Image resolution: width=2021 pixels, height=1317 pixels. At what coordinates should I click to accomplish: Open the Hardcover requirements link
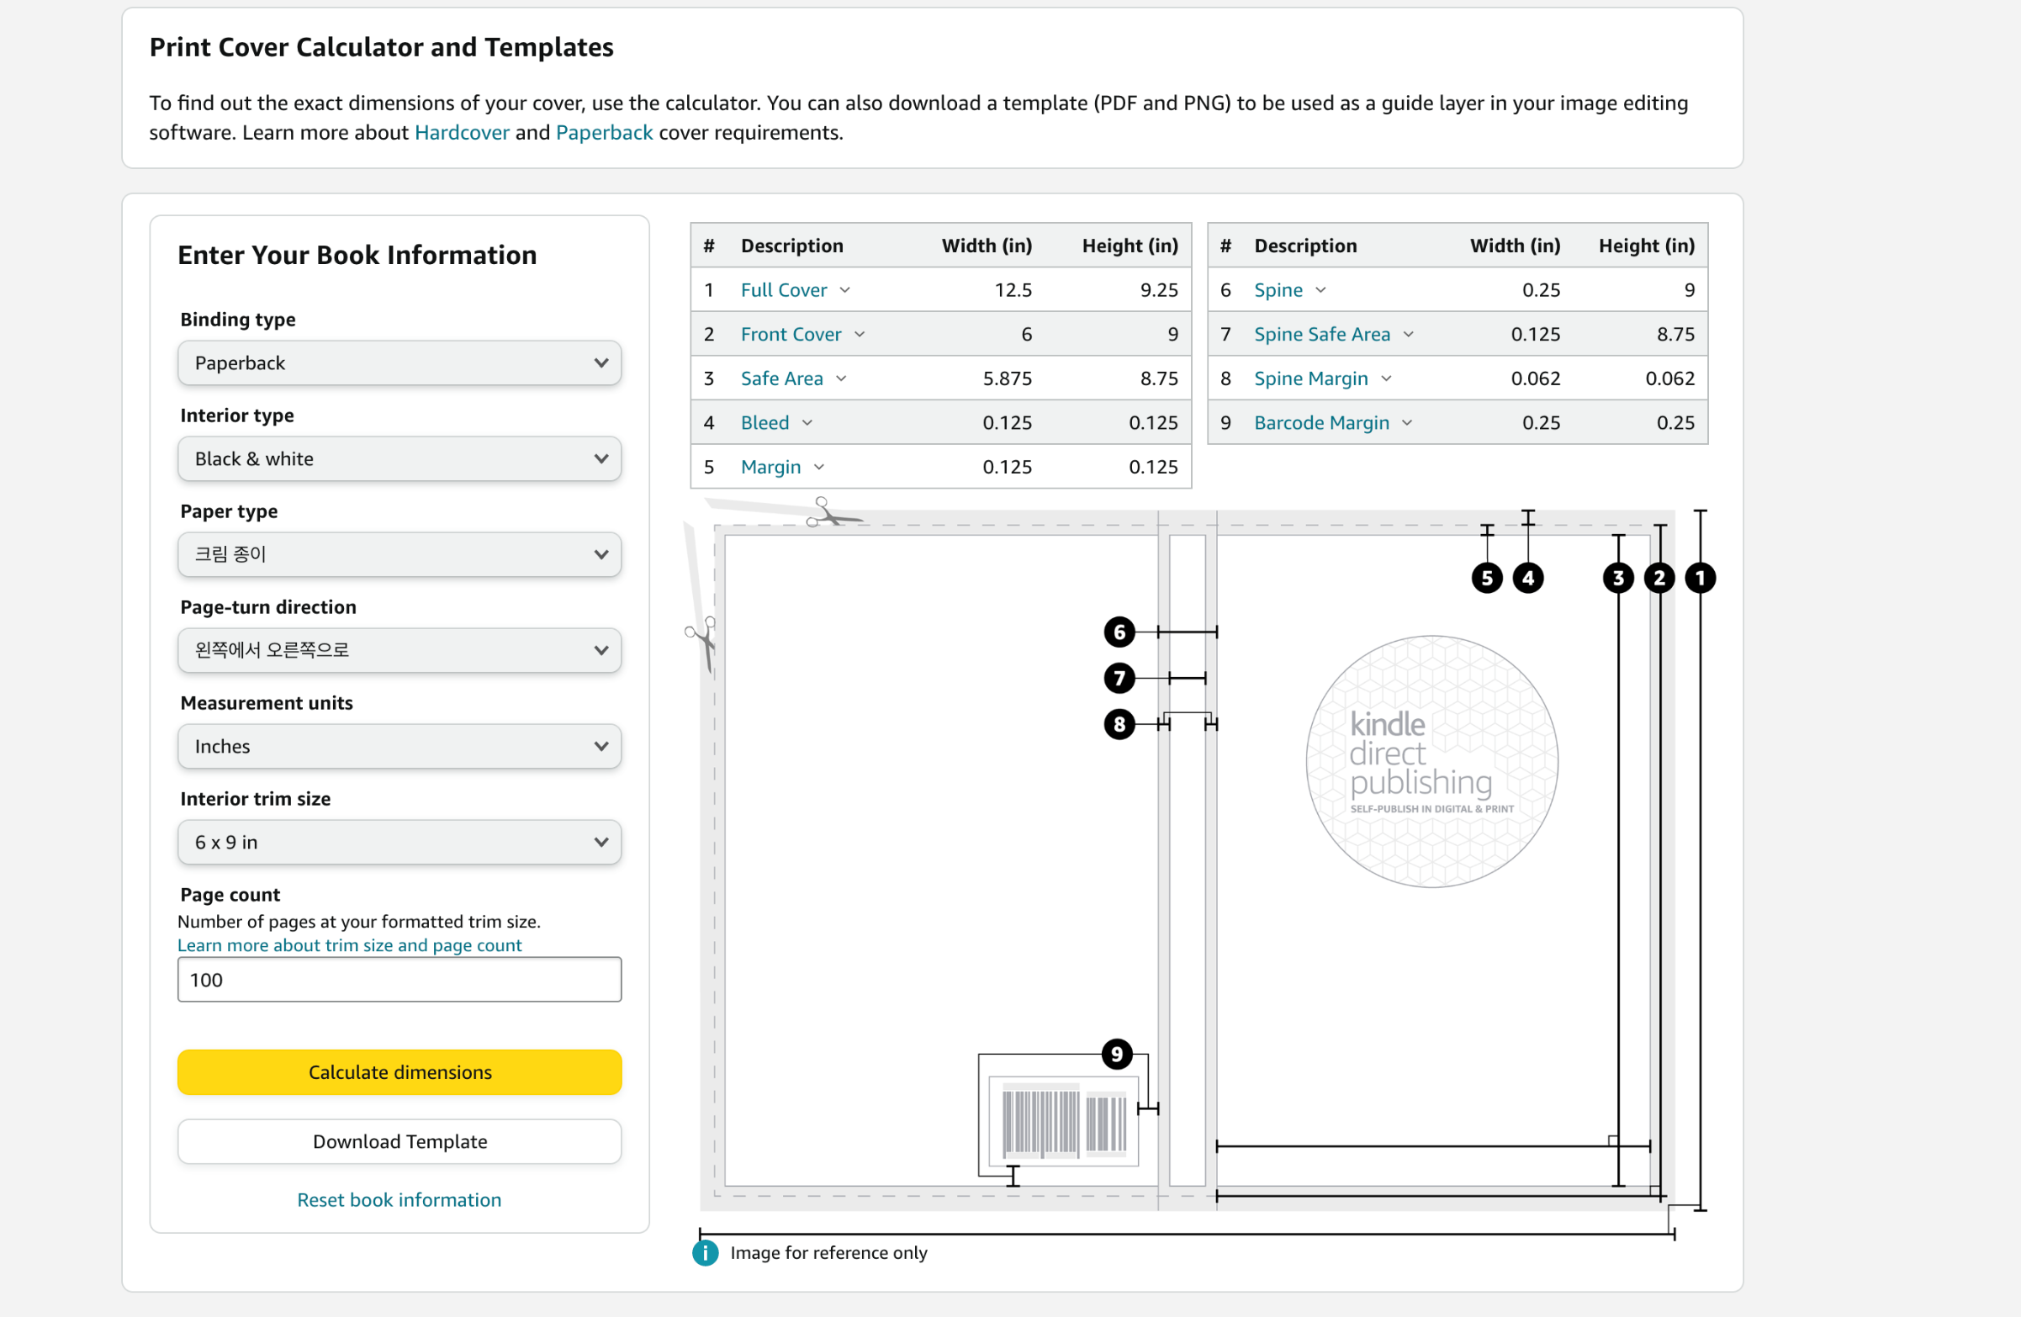461,133
